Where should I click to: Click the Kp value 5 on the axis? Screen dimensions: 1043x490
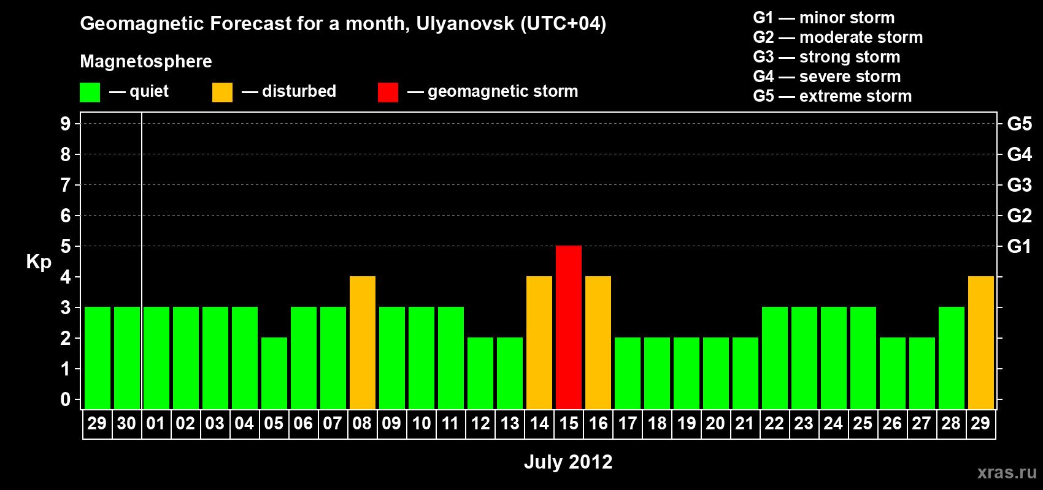[66, 246]
